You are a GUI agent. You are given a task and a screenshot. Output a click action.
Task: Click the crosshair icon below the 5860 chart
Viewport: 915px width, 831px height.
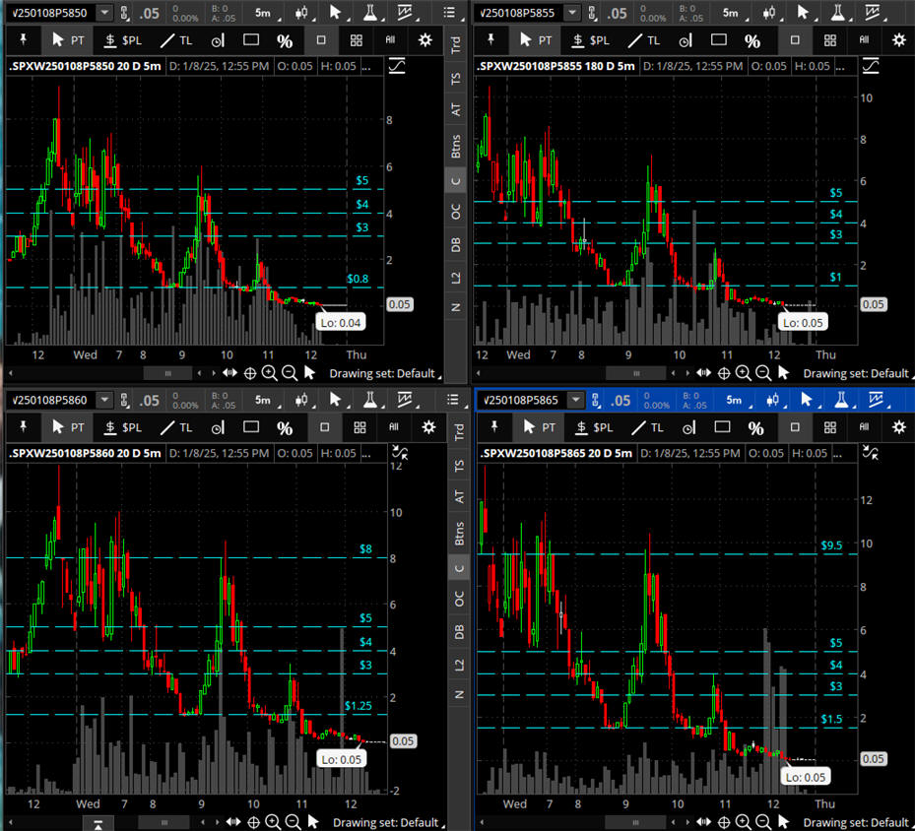(x=253, y=822)
